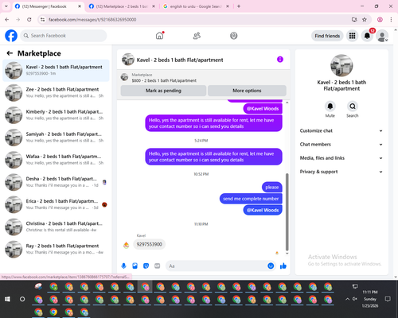
Task: Open the Notifications bell
Action: point(367,36)
